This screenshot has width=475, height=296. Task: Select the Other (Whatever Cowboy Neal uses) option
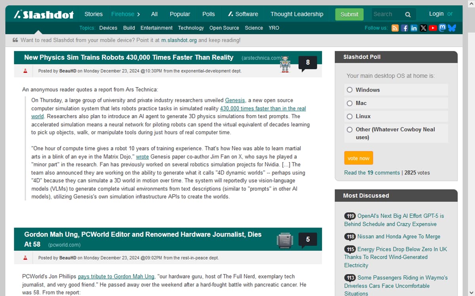point(350,129)
